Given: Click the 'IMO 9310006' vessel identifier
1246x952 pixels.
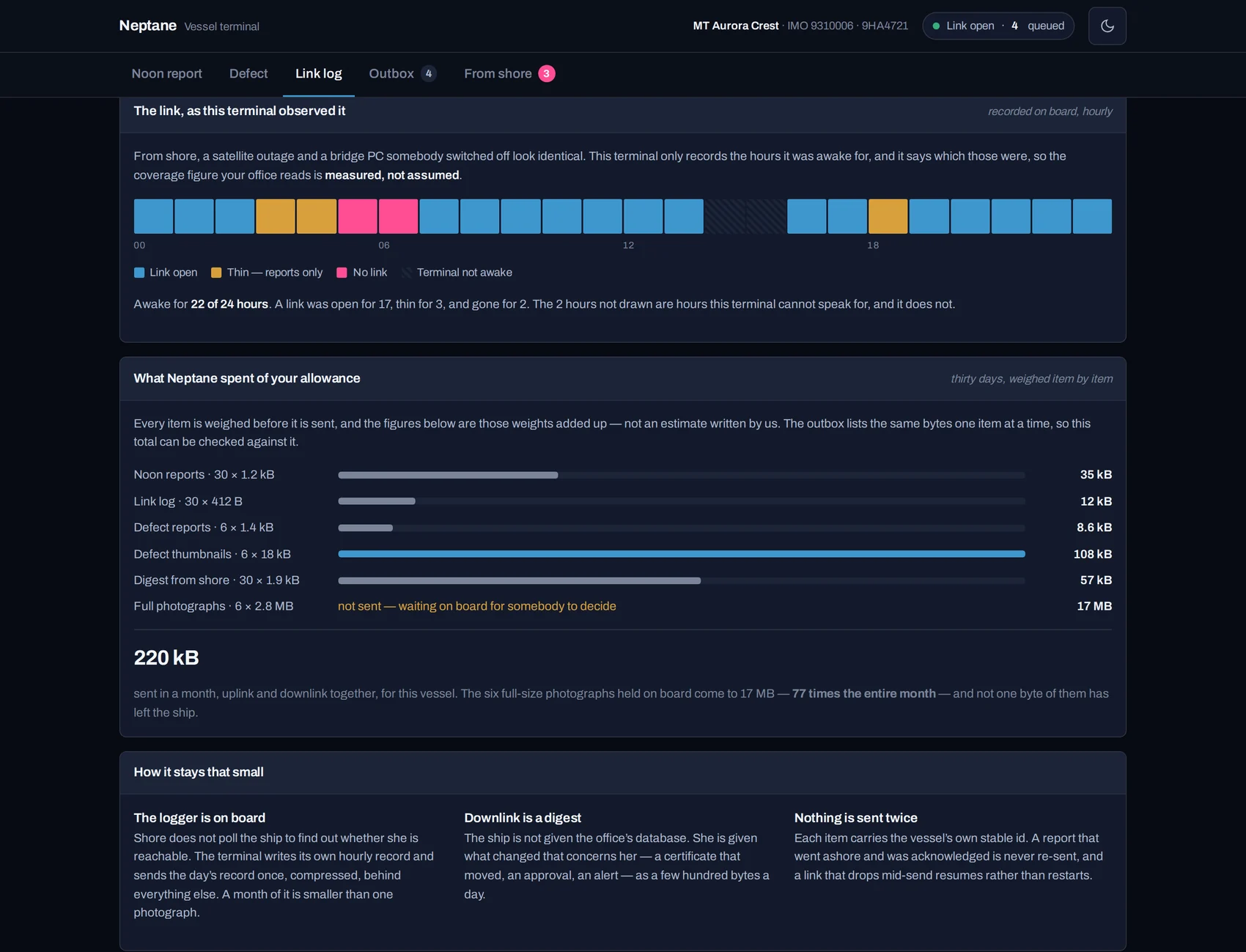Looking at the screenshot, I should 820,26.
